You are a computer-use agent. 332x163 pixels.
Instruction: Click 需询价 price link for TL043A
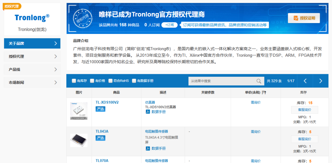point(255,132)
